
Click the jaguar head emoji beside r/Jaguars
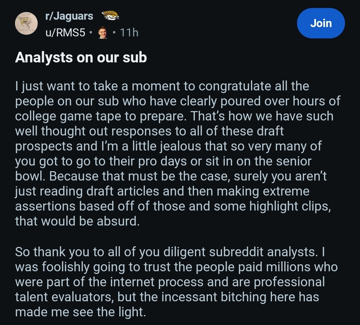coord(110,16)
